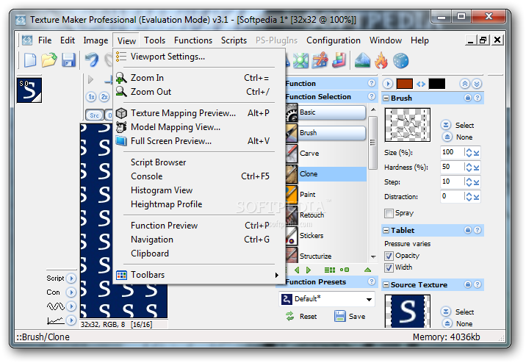Pick the brown foreground color swatch
This screenshot has height=363, width=526.
404,84
